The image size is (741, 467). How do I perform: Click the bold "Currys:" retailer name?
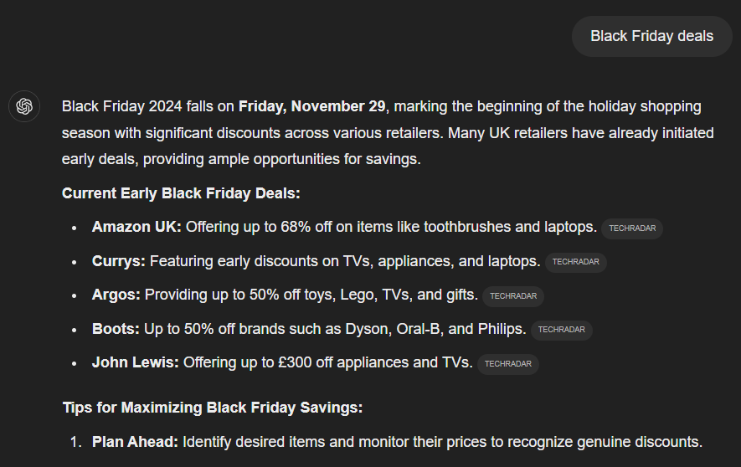pos(119,261)
